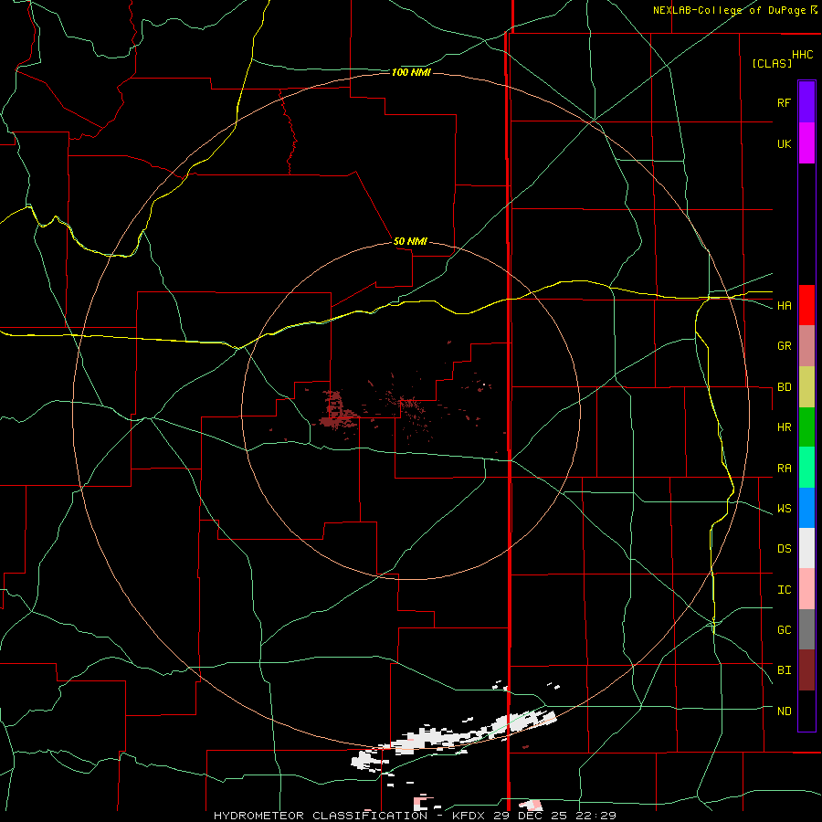Click the 'KFDX' radar site identifier

pyautogui.click(x=469, y=816)
